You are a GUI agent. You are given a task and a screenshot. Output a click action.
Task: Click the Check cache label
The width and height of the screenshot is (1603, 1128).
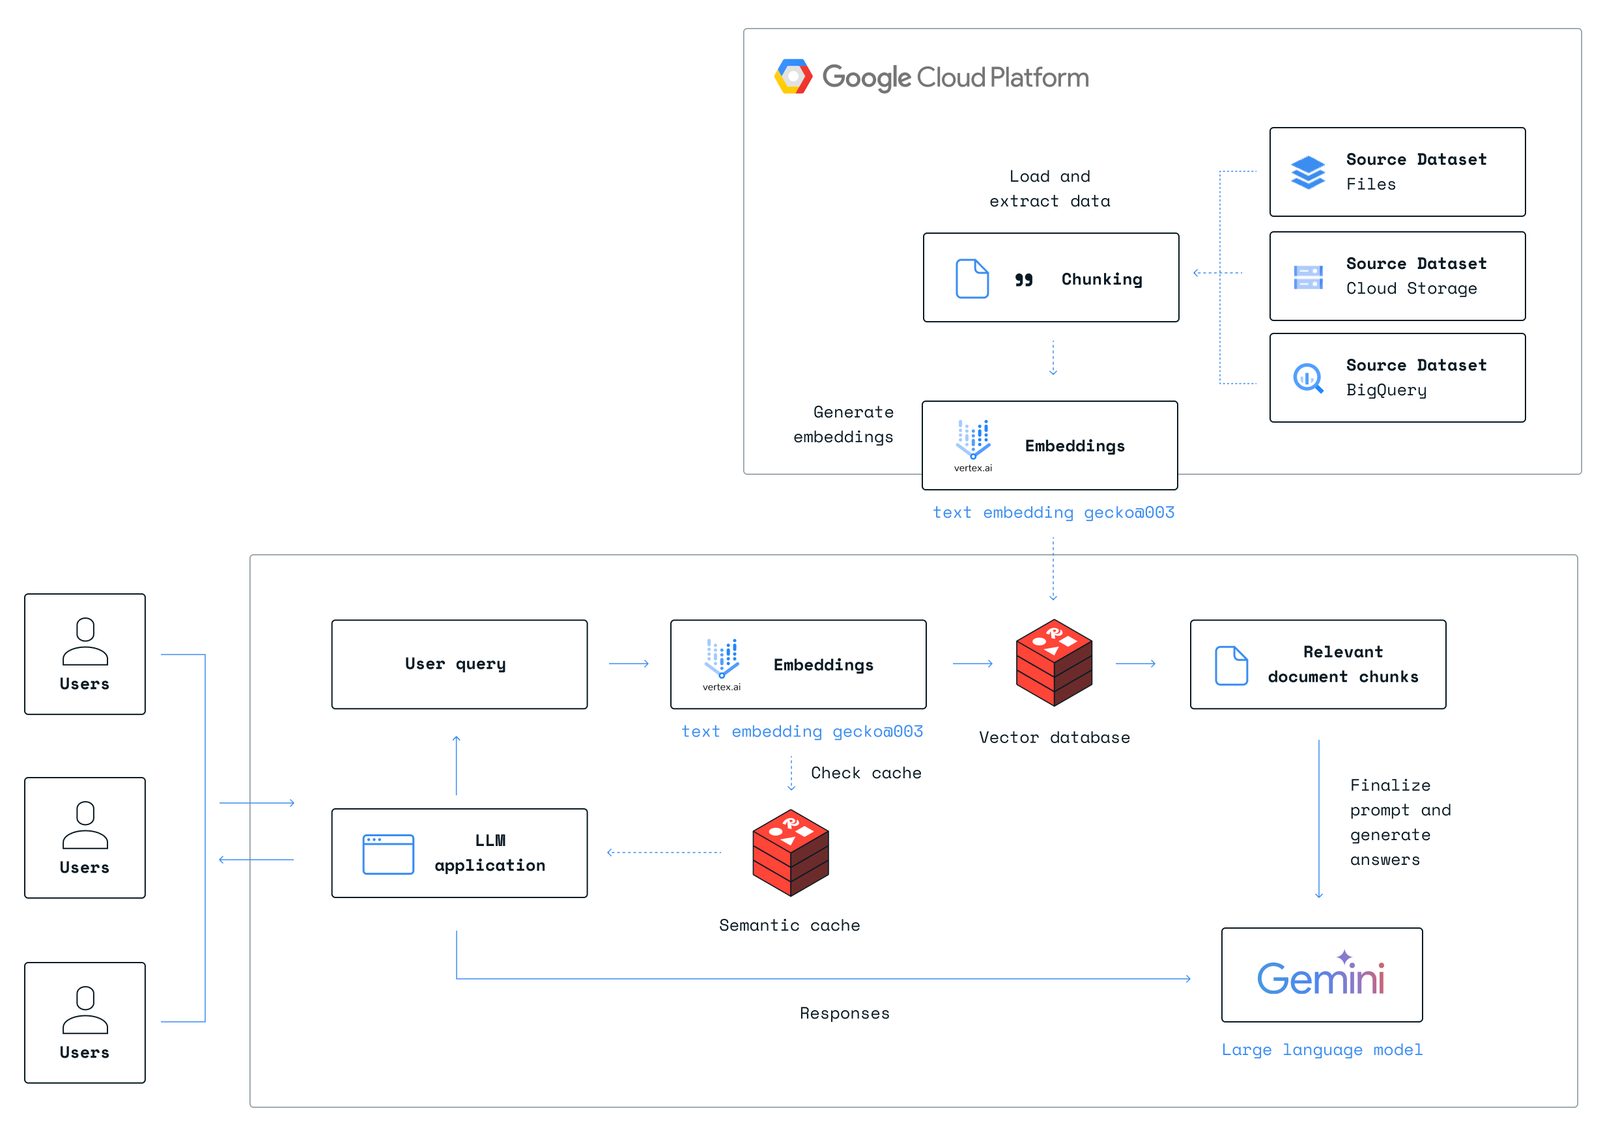[x=866, y=772]
